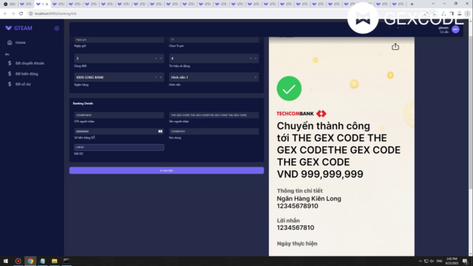Screen dimensions: 473x266
Task: Click the Mã GD input field
Action: point(119,148)
